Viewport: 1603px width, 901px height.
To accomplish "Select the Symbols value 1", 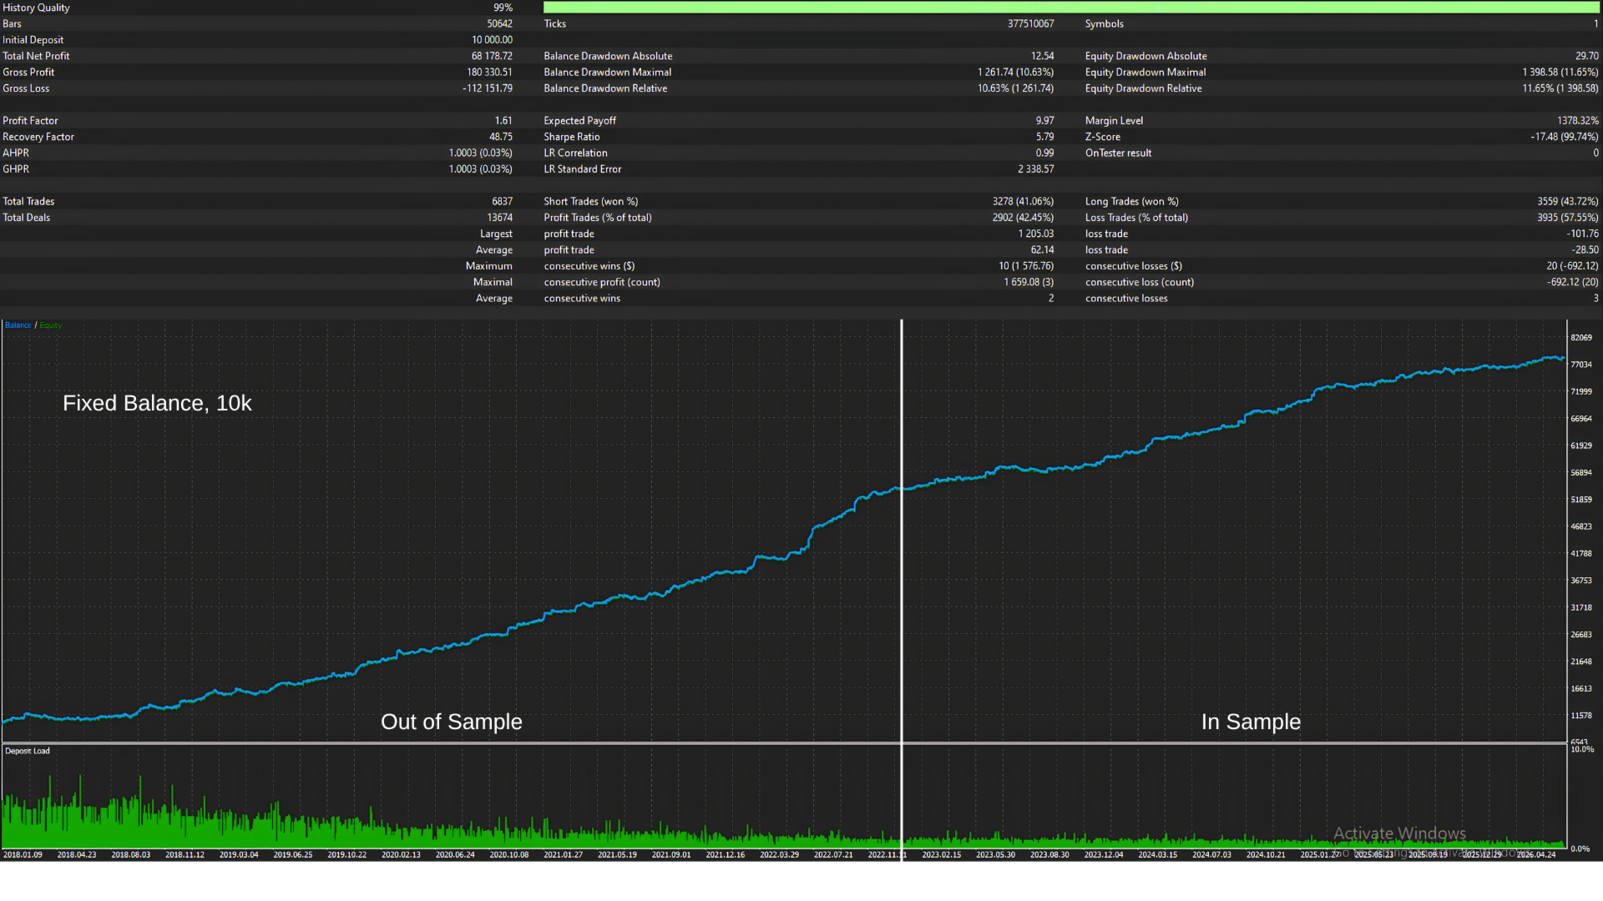I will coord(1595,23).
